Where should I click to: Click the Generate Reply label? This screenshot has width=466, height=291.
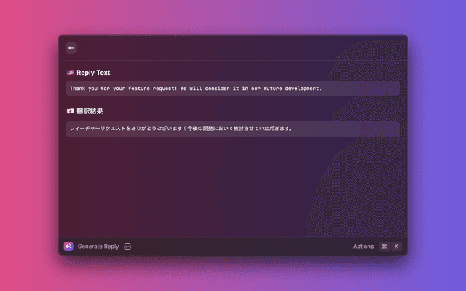[x=98, y=247]
